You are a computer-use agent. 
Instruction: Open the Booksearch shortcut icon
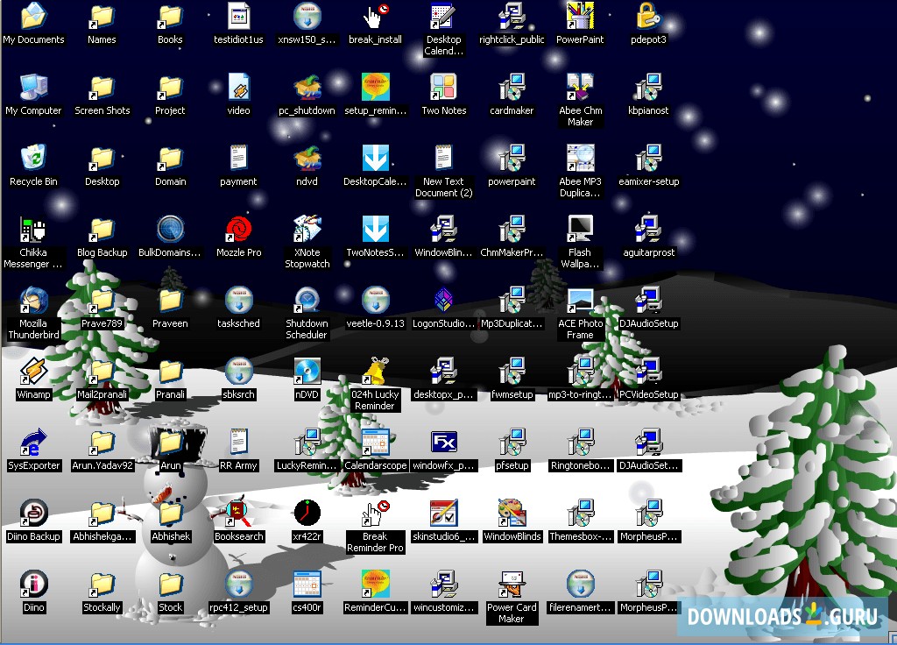coord(238,513)
